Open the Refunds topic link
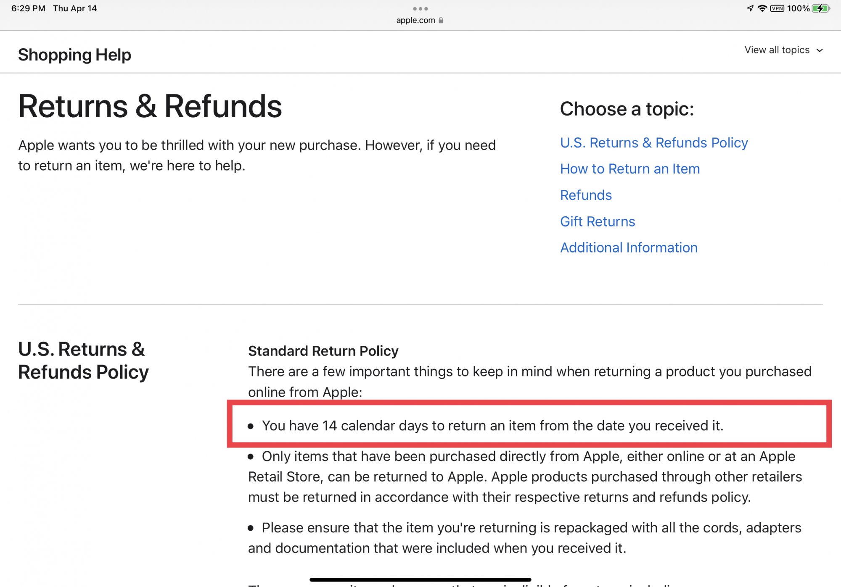The height and width of the screenshot is (587, 841). click(586, 195)
